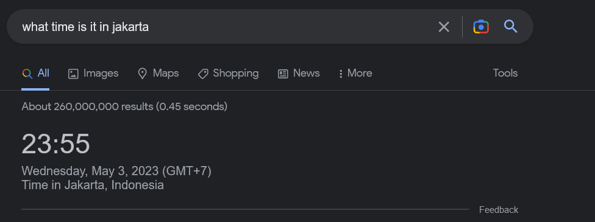Image resolution: width=595 pixels, height=222 pixels.
Task: Switch to the Maps tab label
Action: coord(166,73)
